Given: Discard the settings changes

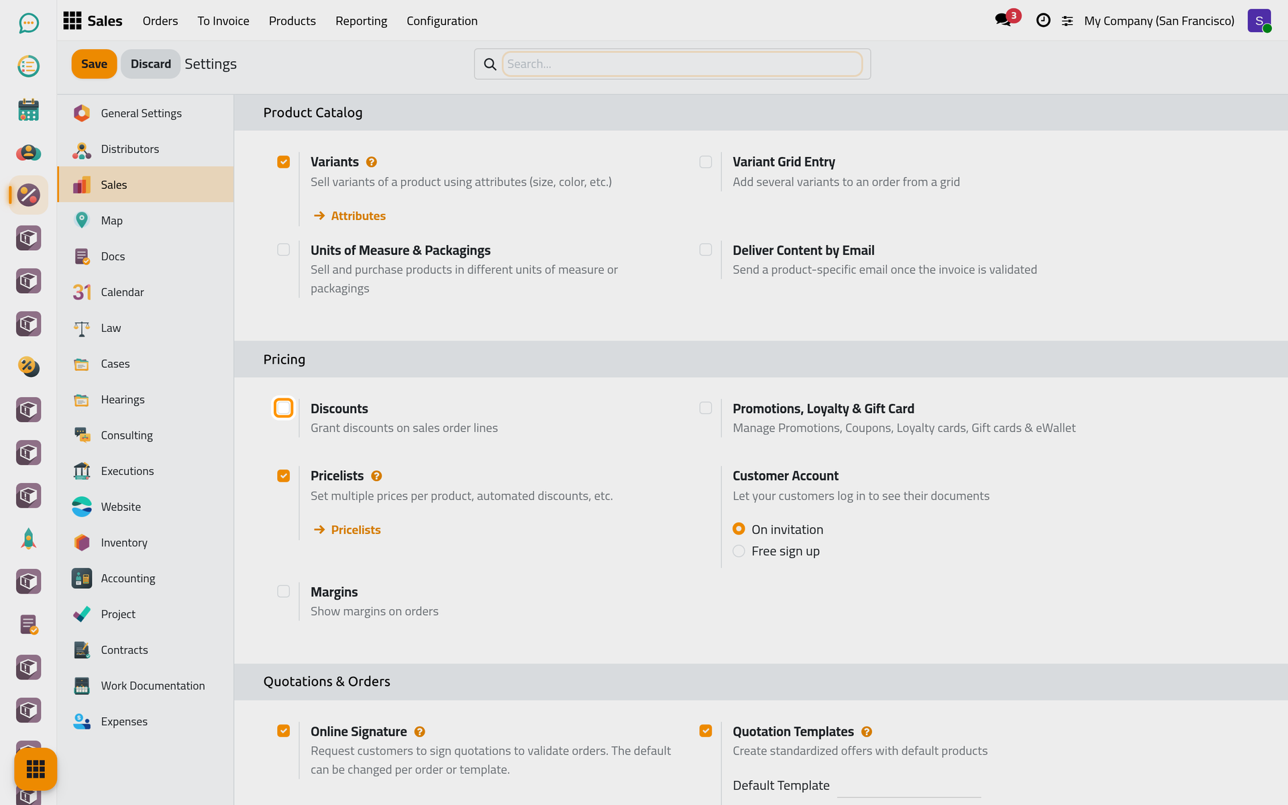Looking at the screenshot, I should pyautogui.click(x=151, y=64).
